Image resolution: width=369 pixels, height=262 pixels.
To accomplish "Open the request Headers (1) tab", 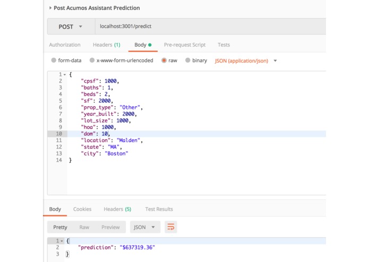I will (106, 45).
